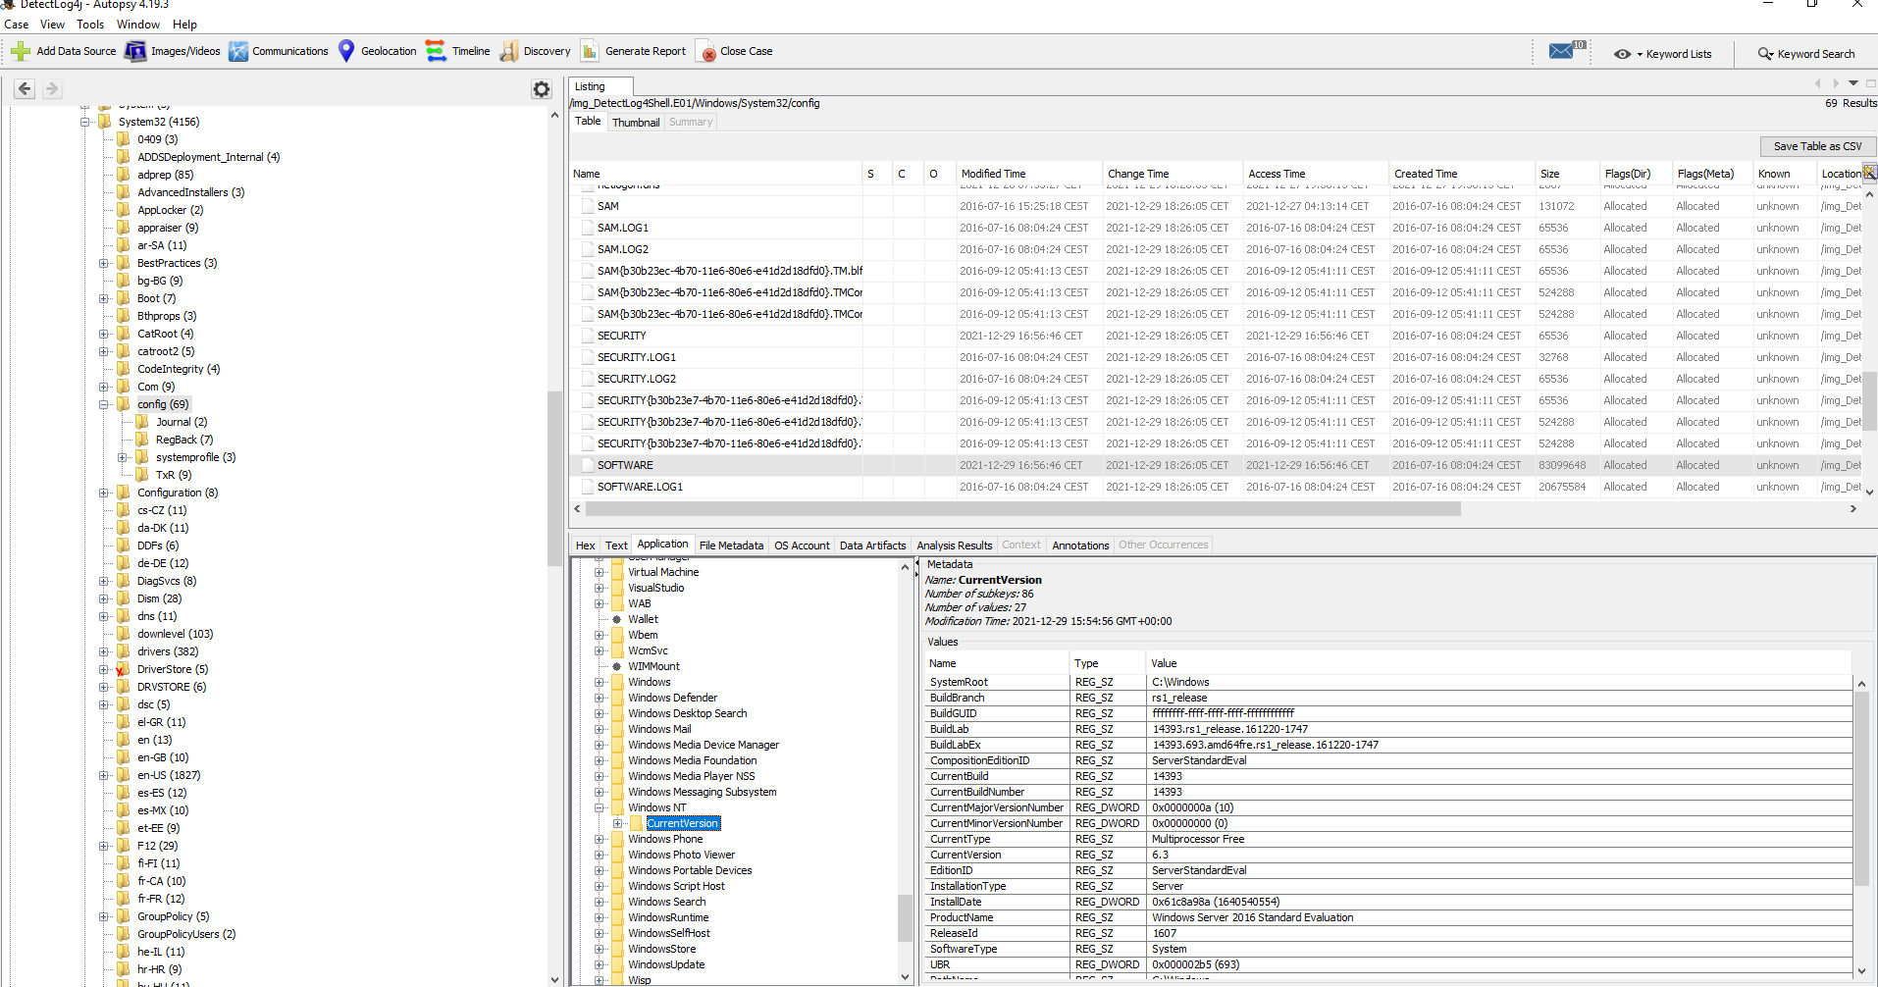Click the Generate Report icon

(590, 51)
